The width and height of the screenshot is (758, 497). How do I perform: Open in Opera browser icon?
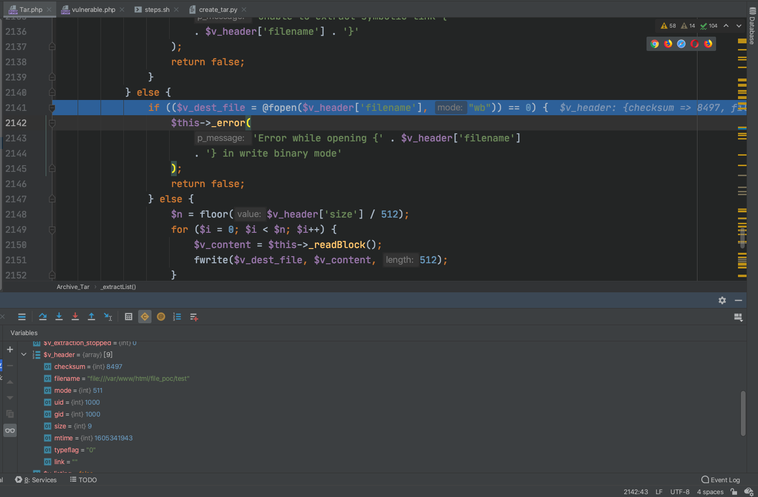coord(695,44)
